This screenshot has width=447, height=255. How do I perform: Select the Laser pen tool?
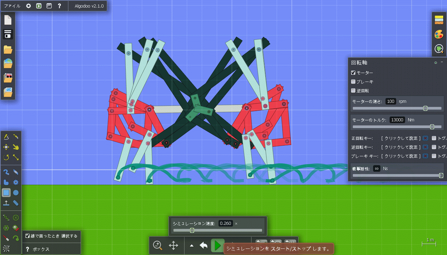point(6,238)
